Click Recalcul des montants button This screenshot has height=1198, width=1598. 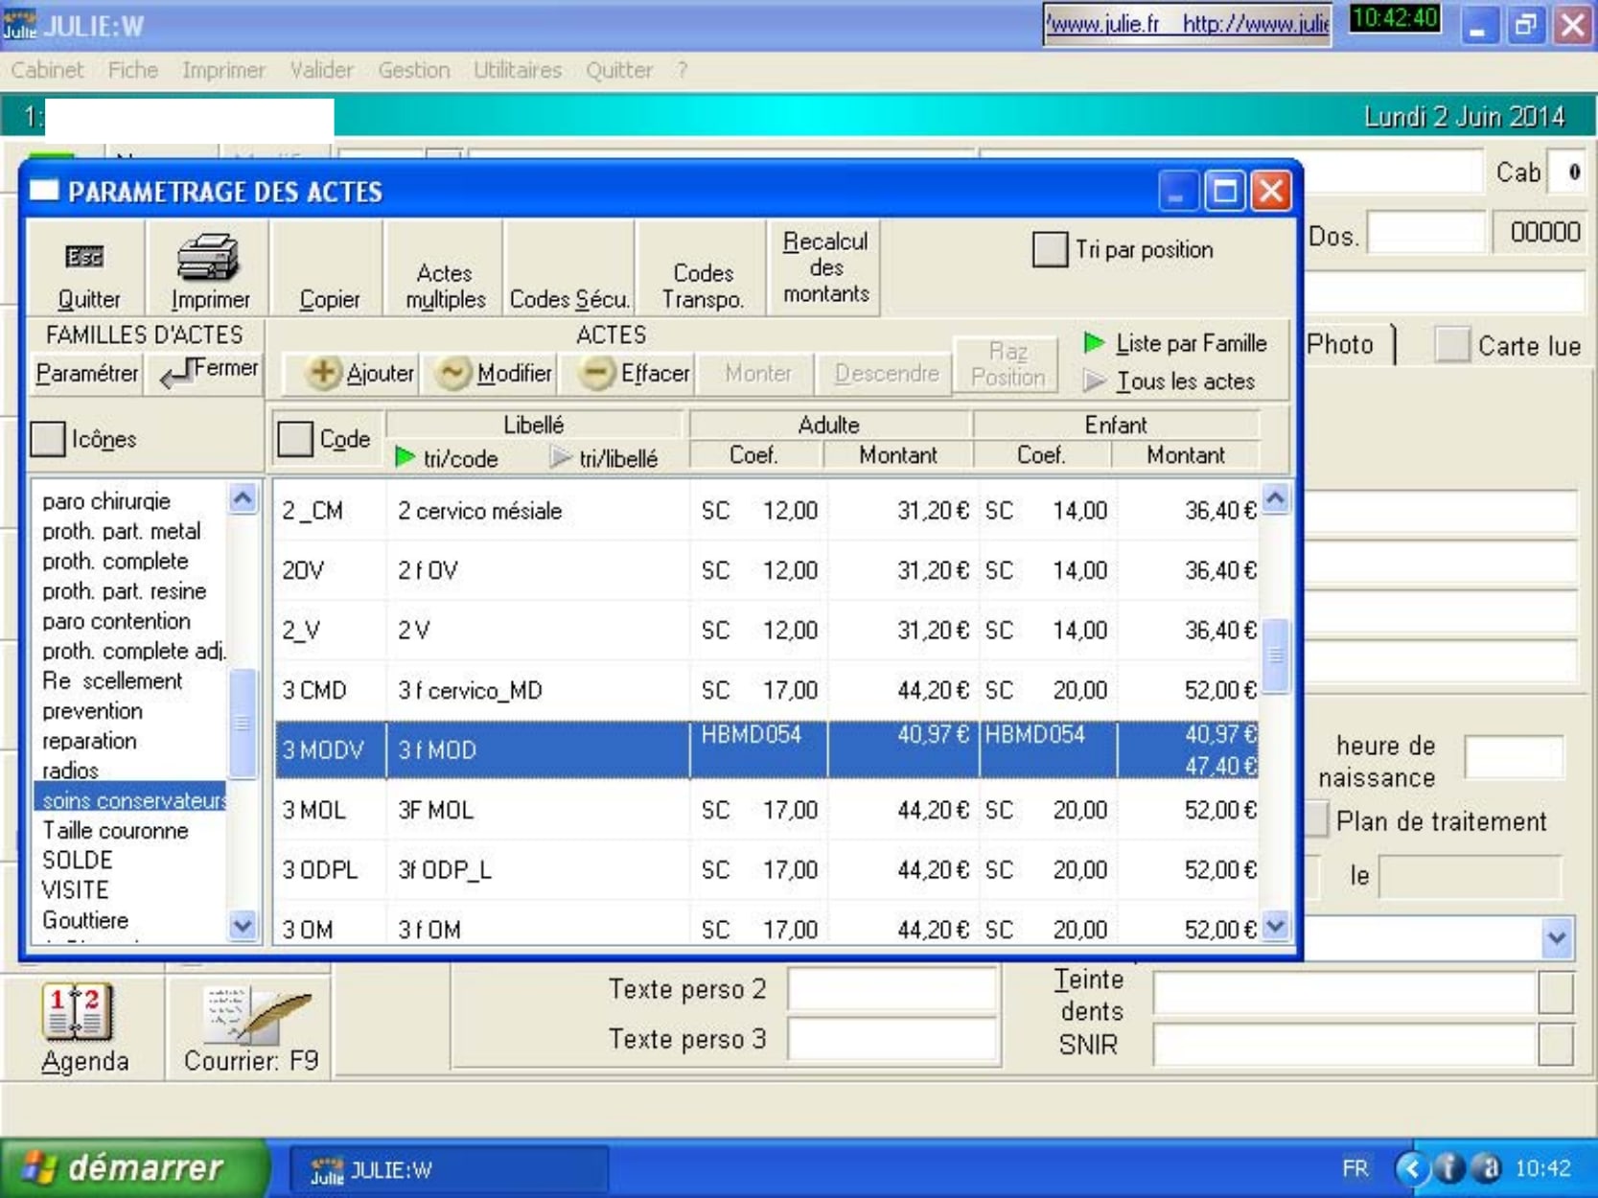824,267
